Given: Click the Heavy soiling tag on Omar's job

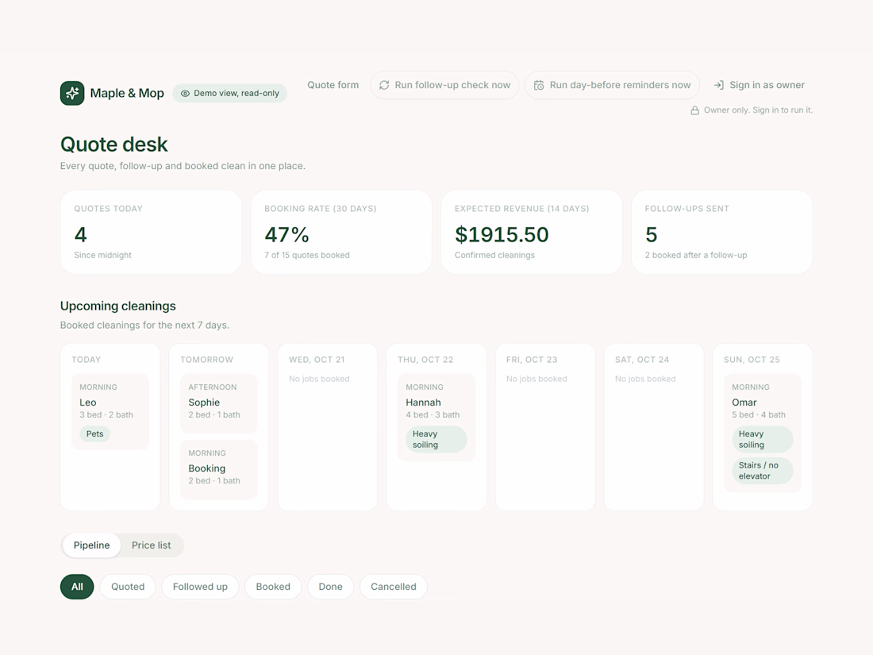Looking at the screenshot, I should point(763,440).
